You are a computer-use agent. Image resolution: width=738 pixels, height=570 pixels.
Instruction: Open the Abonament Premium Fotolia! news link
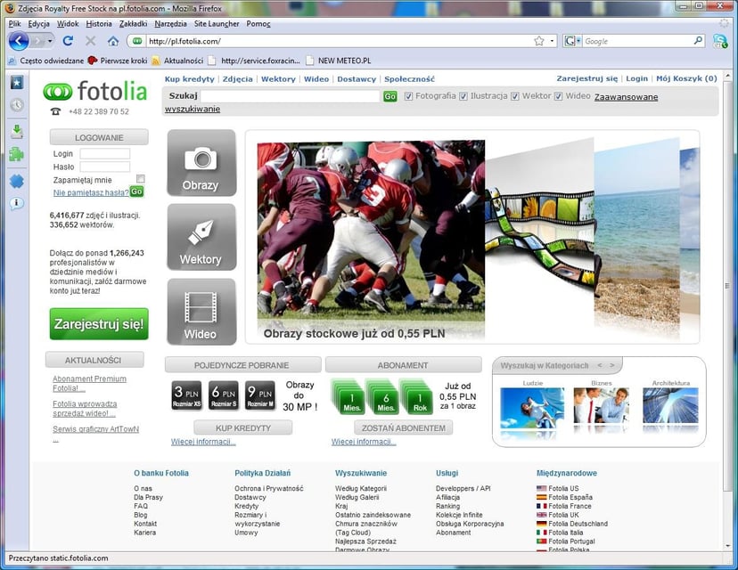point(89,383)
